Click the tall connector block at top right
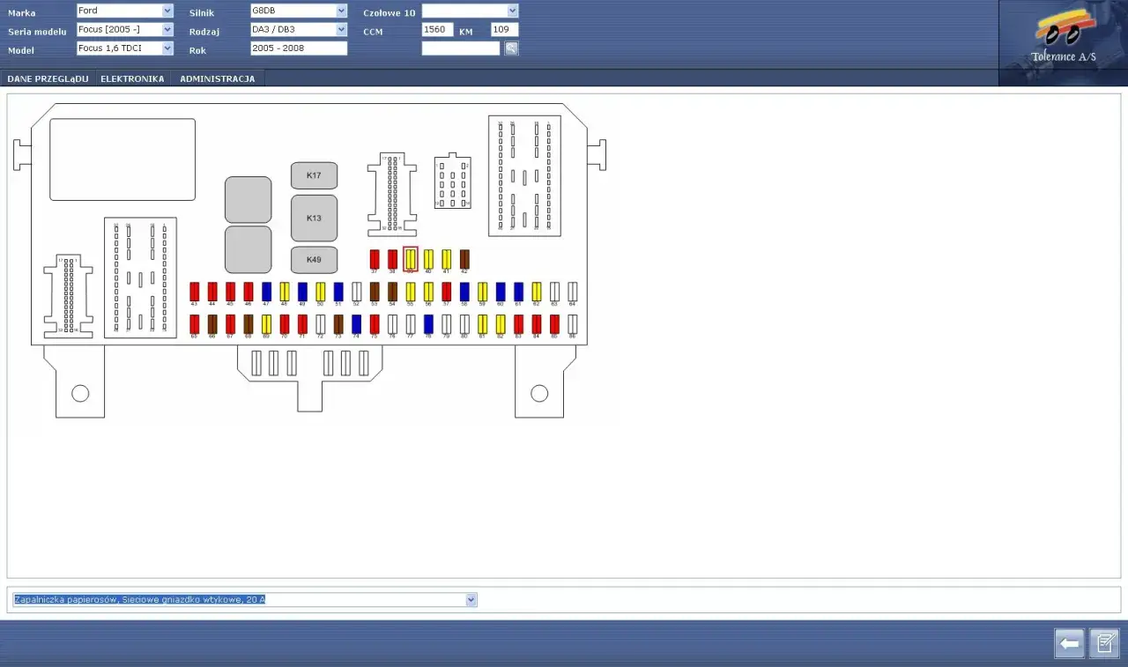1128x667 pixels. pyautogui.click(x=524, y=175)
